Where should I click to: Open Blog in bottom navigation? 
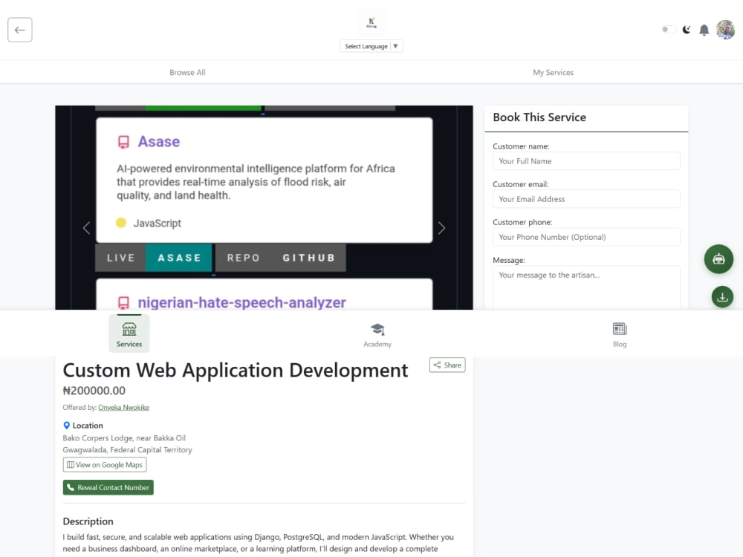(x=620, y=334)
